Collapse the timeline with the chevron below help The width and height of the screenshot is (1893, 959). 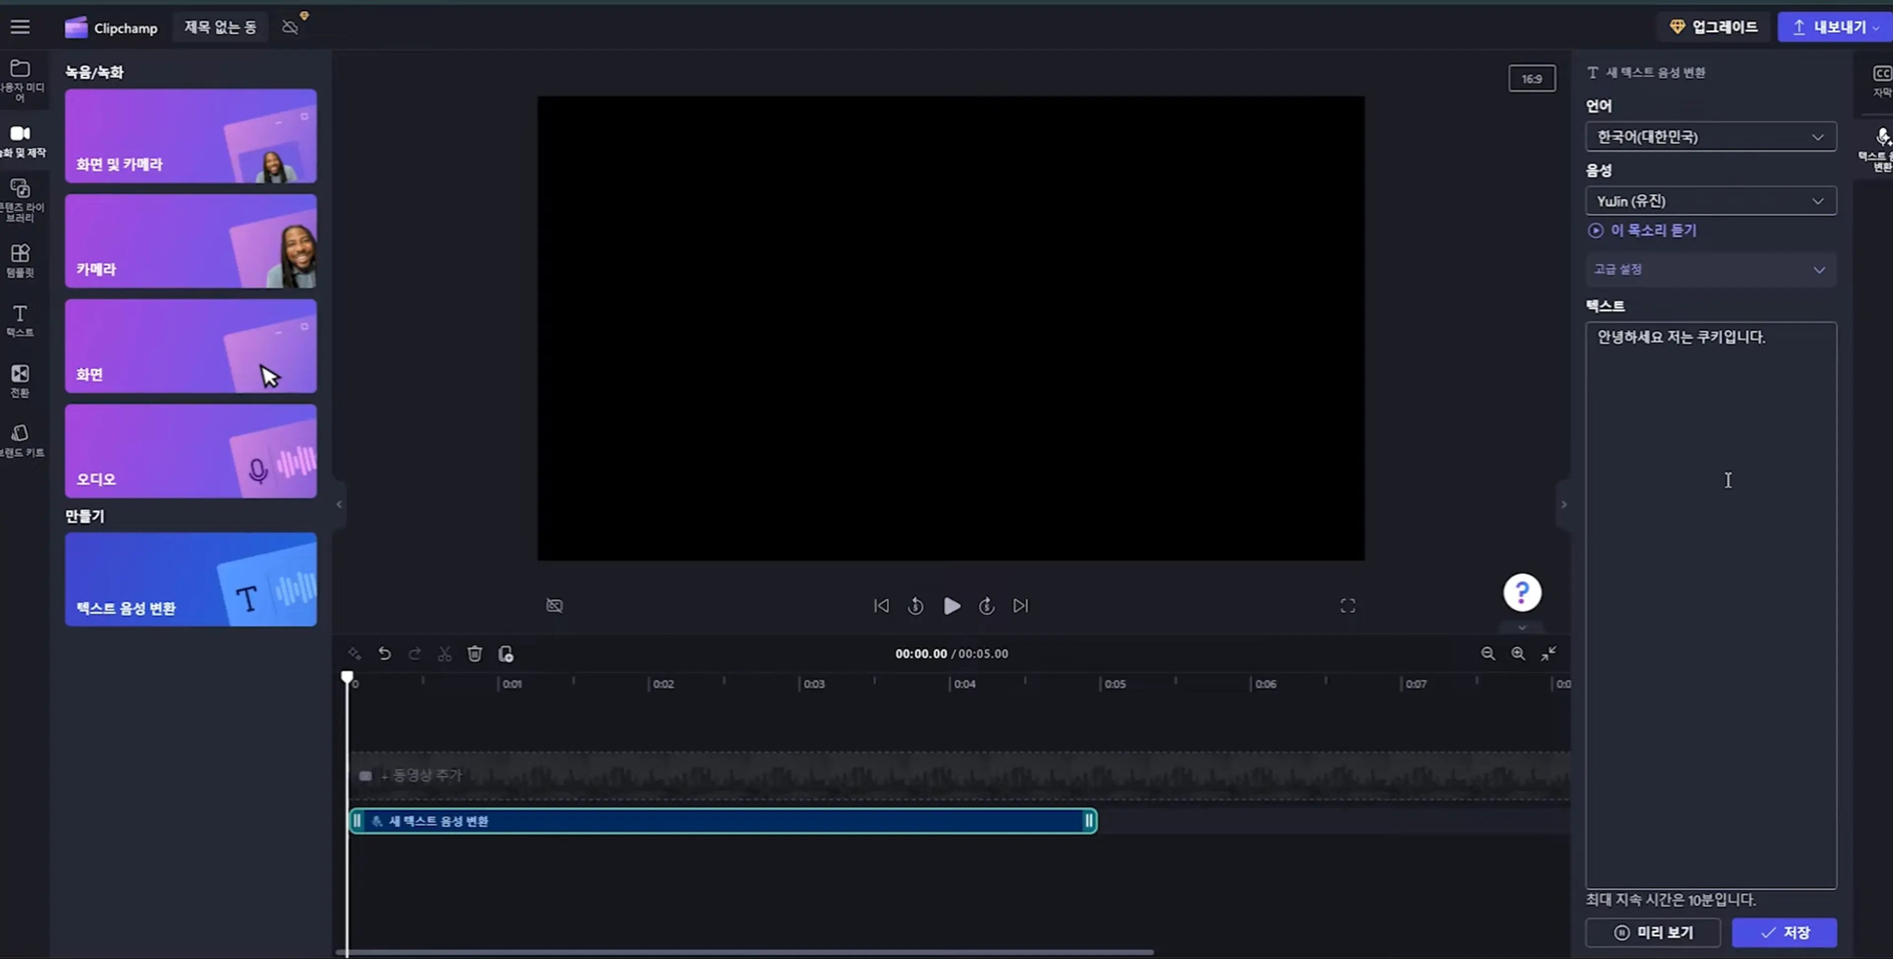1523,628
